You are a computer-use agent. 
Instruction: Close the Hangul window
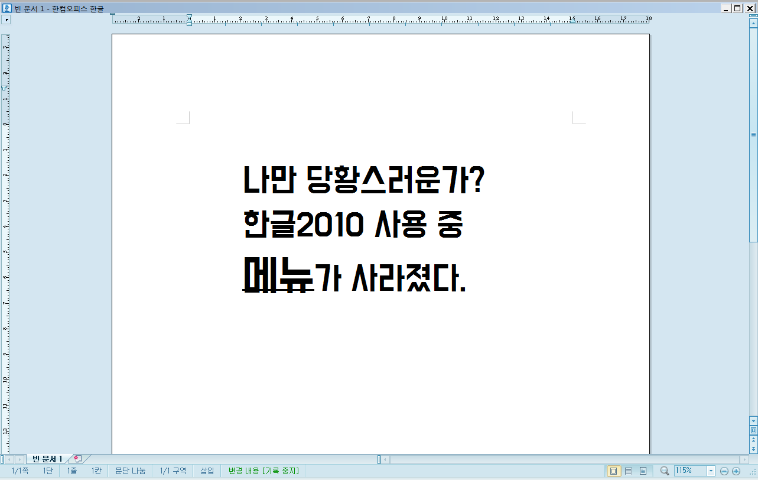click(749, 8)
